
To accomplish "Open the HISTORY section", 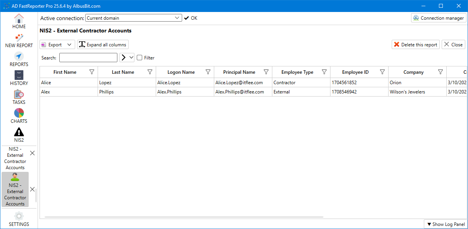I will 19,78.
